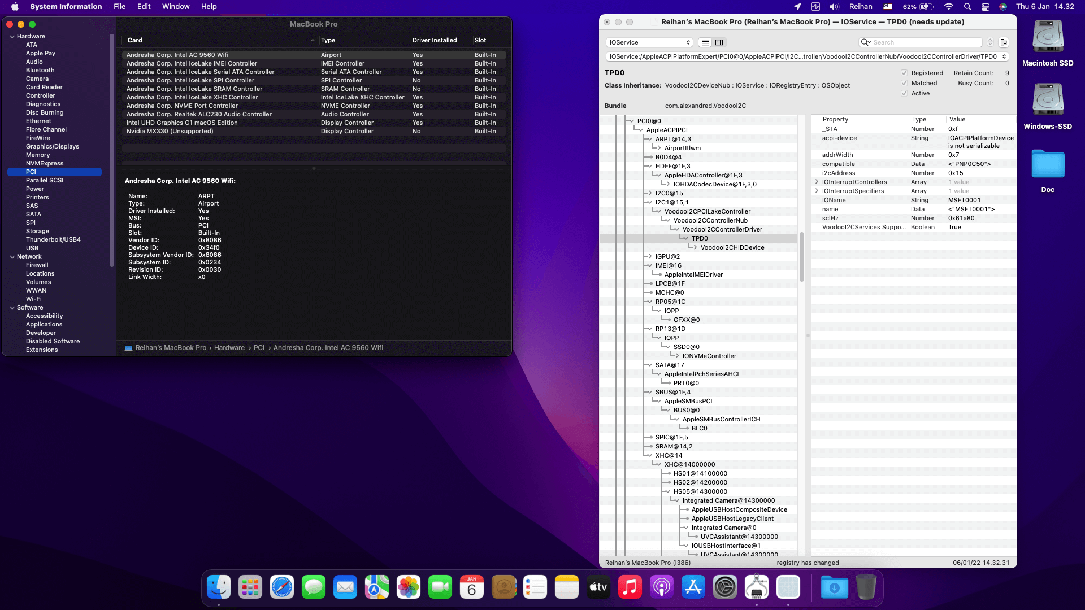Open App Store in Dock
The height and width of the screenshot is (610, 1085).
[x=693, y=587]
